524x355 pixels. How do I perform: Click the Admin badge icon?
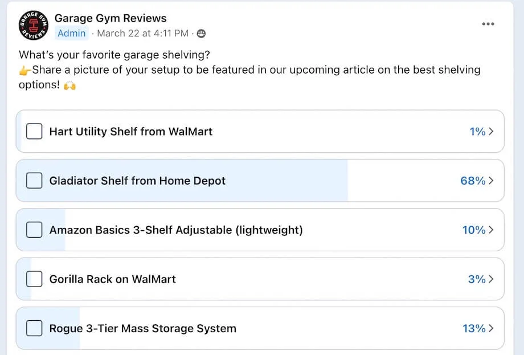[x=71, y=33]
